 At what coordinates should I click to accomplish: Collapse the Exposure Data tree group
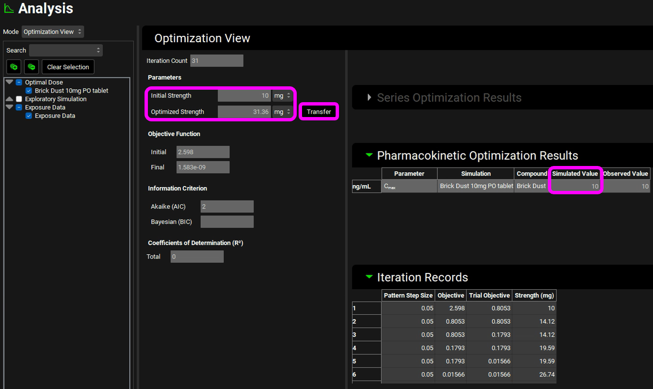pos(9,107)
